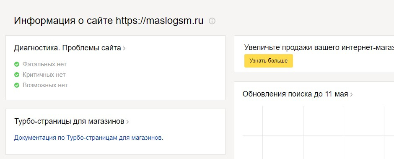Open the Обновления поиска до 11 мая heading

[295, 94]
